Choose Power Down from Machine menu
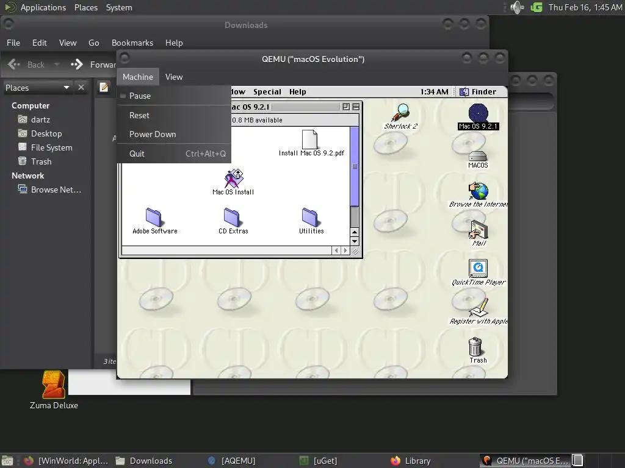 174,134
